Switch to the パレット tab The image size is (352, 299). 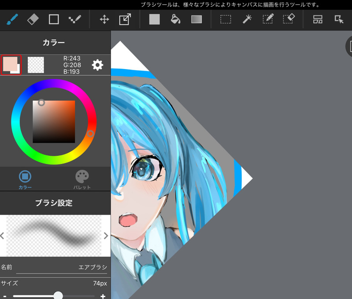[82, 180]
